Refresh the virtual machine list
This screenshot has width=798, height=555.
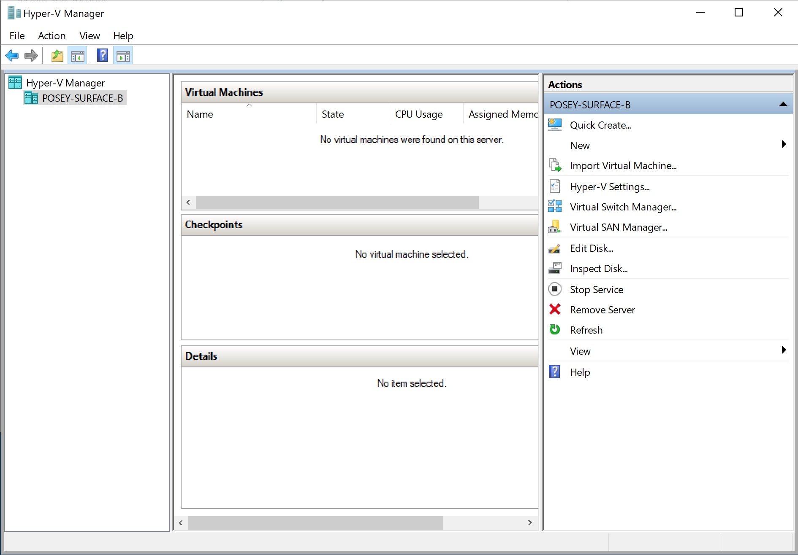click(x=586, y=330)
